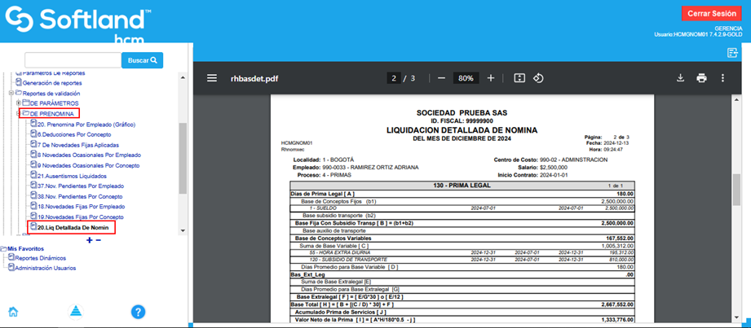This screenshot has height=328, width=751.
Task: Click the 130 - PRIMA LEGAL header
Action: [x=462, y=185]
